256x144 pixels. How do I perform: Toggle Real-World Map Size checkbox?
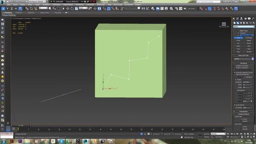click(235, 74)
